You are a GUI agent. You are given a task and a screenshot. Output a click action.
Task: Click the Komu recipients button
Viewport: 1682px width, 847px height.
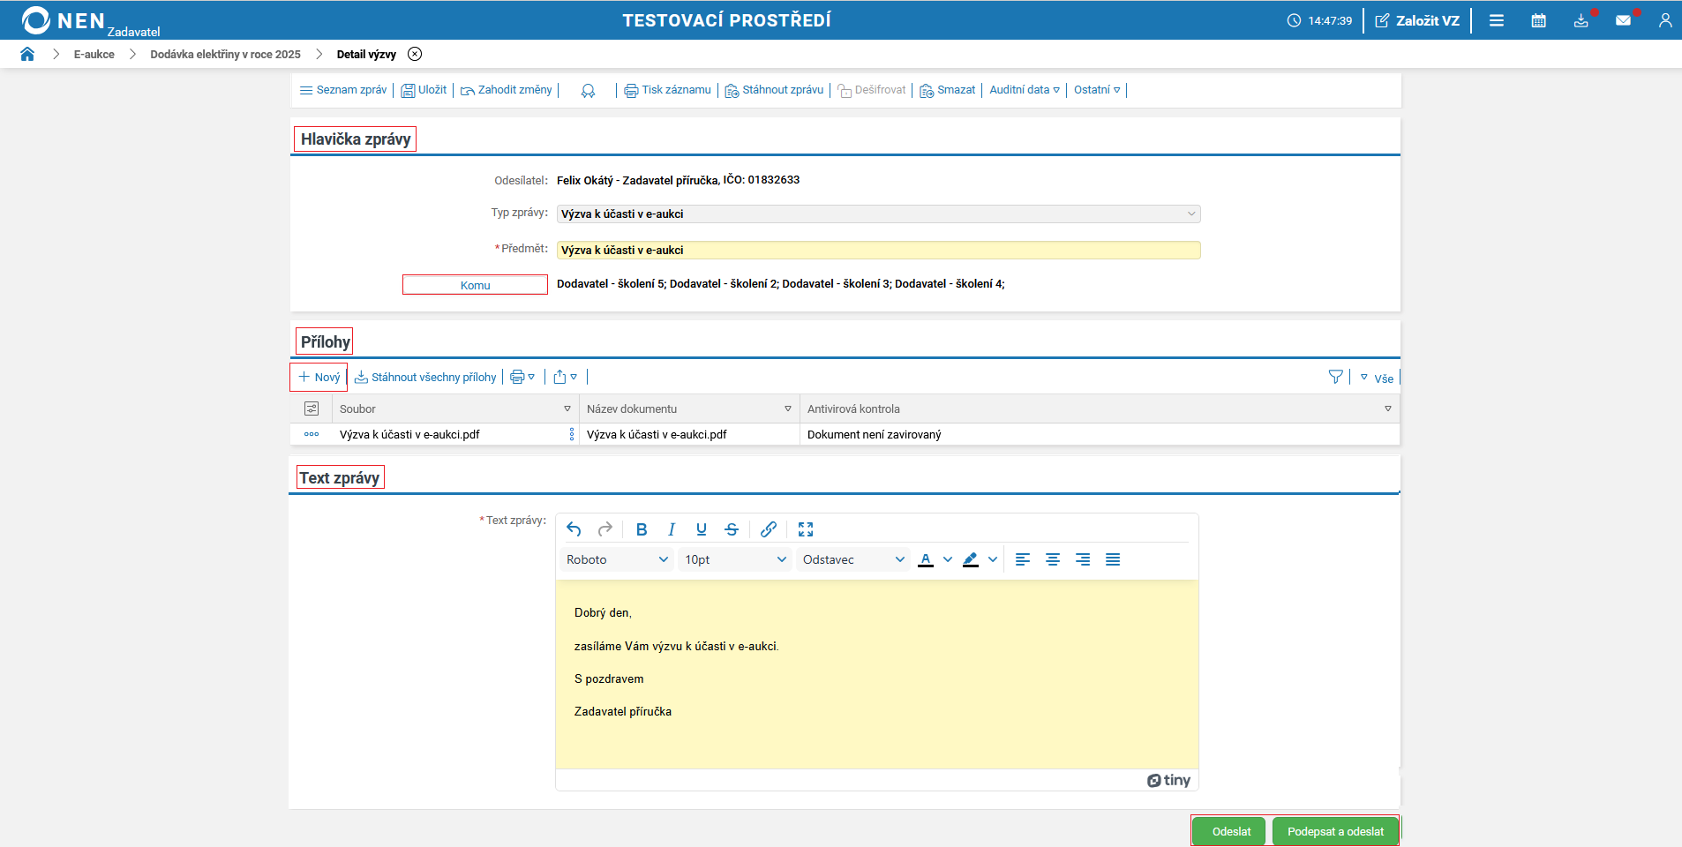475,285
